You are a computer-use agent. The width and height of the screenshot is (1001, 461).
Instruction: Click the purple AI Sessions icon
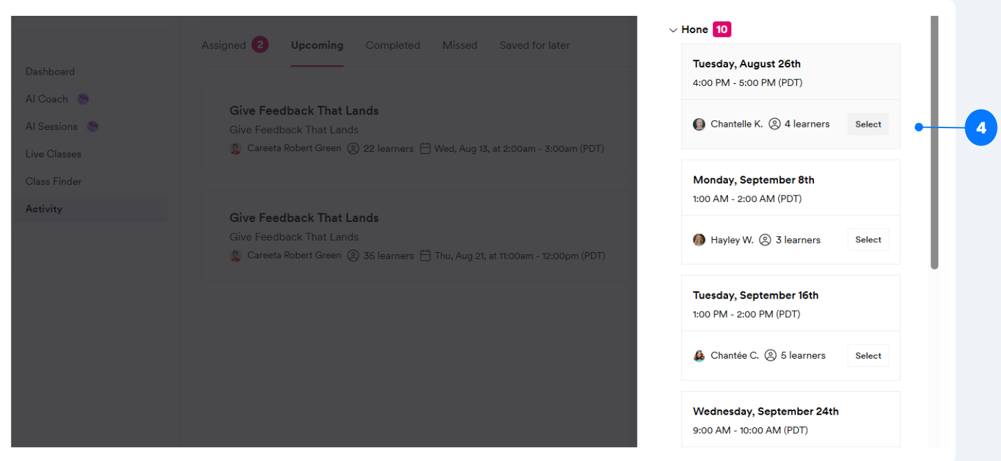coord(93,126)
